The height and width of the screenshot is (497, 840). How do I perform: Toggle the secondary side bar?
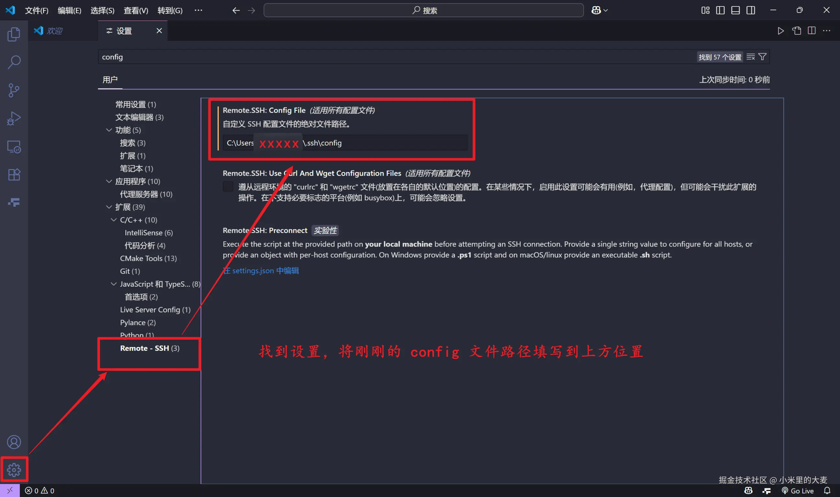click(x=751, y=10)
